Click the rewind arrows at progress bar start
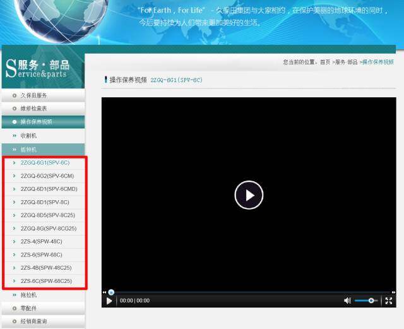This screenshot has height=329, width=404. 104,292
